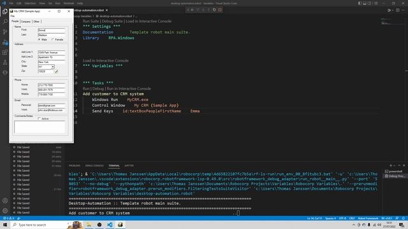Click the City input field
This screenshot has width=408, height=229.
coord(52,62)
